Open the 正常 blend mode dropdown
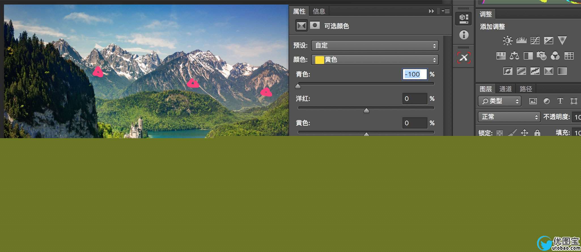Viewport: 581px width, 252px height. (x=509, y=117)
